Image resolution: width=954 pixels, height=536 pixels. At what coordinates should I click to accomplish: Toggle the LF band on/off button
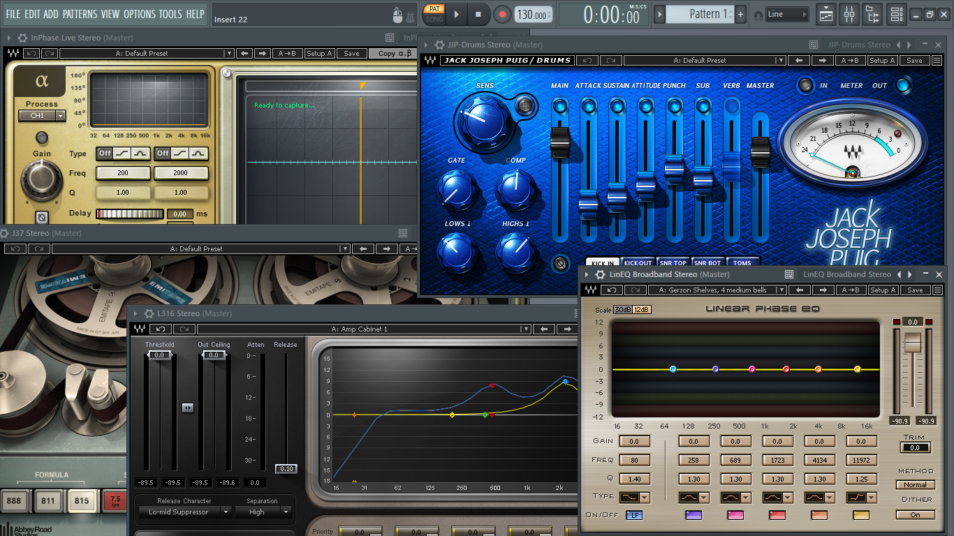coord(634,515)
